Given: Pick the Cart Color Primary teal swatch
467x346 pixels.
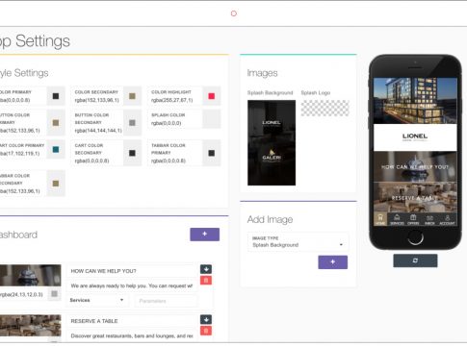Looking at the screenshot, I should [x=56, y=150].
